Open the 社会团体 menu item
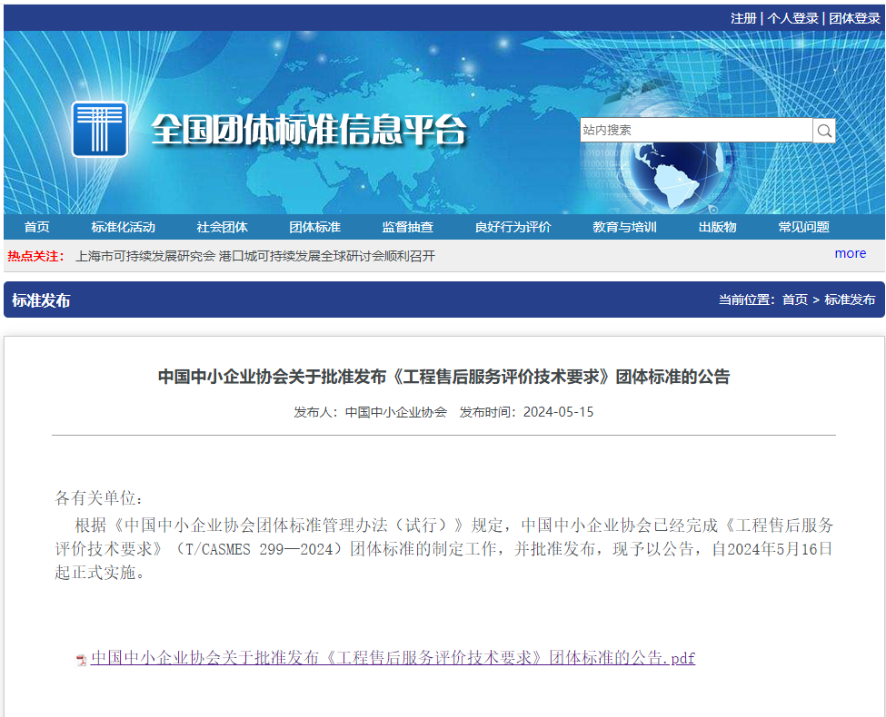 (222, 227)
